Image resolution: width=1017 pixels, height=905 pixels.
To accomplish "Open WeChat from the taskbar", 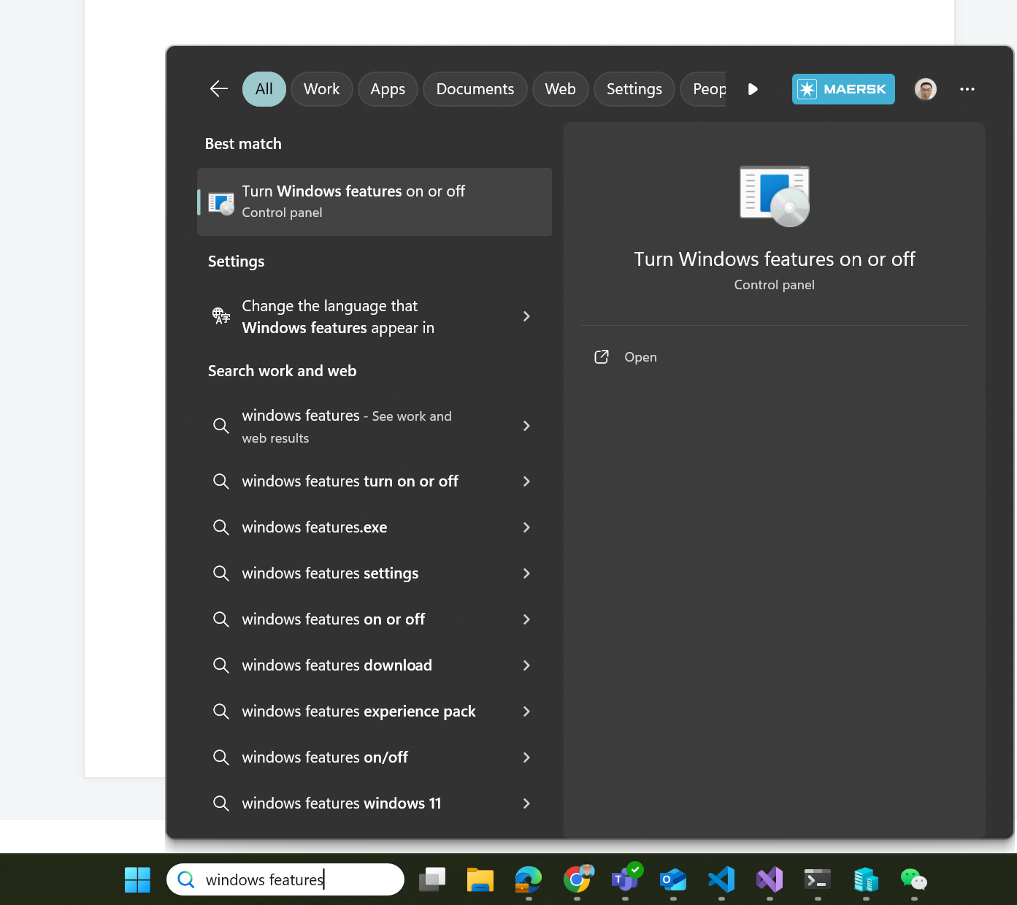I will coord(913,879).
